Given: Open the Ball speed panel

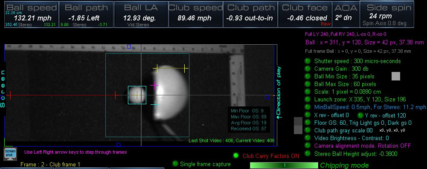Looking at the screenshot, I should [31, 14].
